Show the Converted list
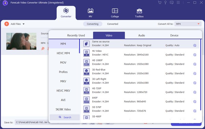Viewport: 205px width, 129px height. coord(112,24)
